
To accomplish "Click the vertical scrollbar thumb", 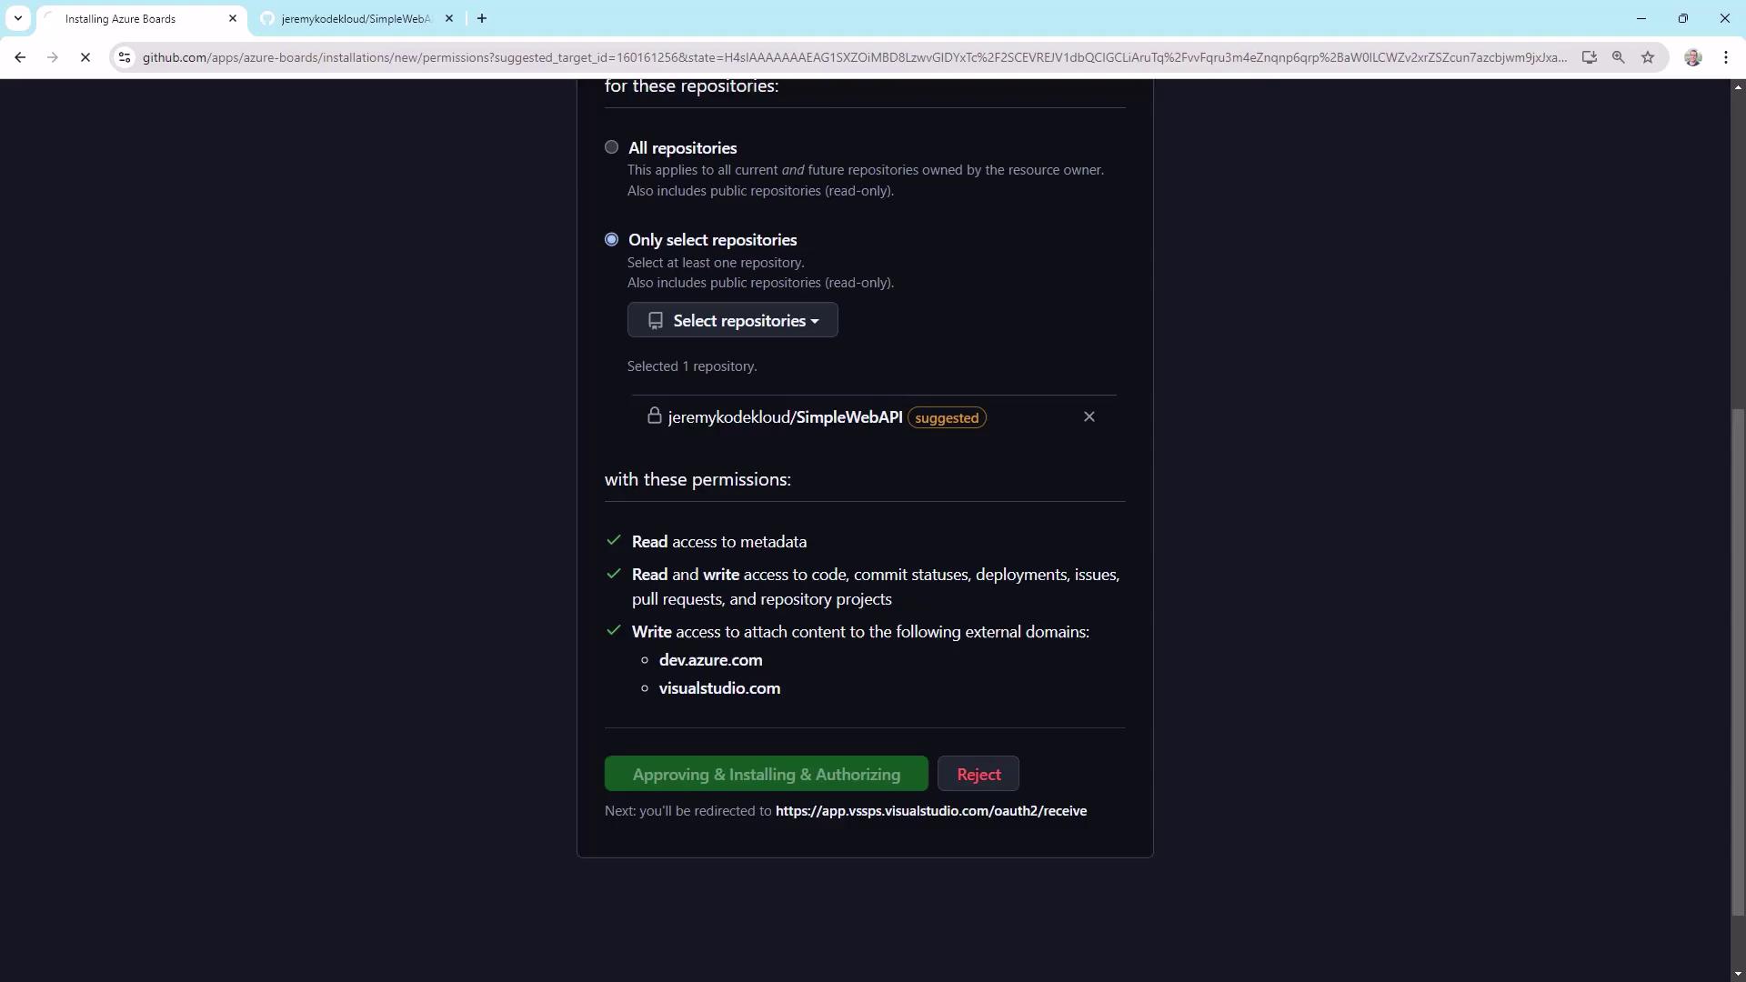I will point(1738,661).
